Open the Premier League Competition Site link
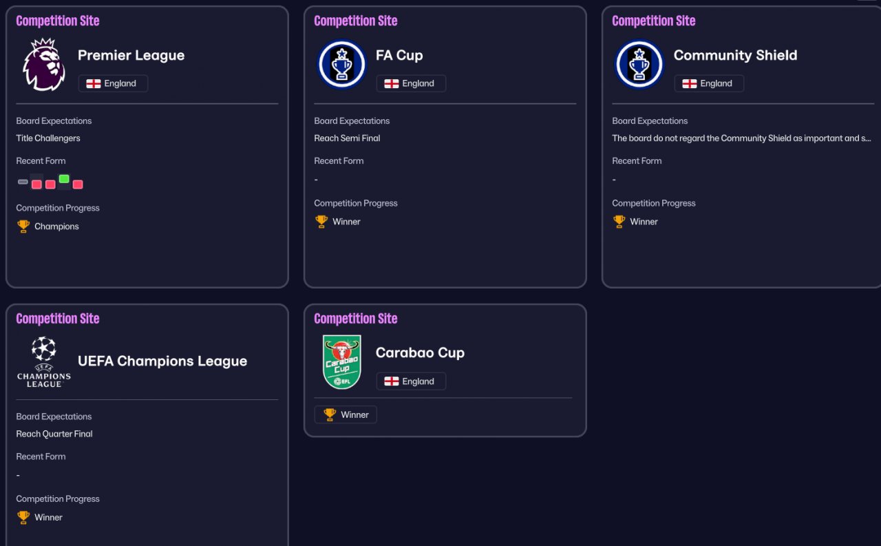This screenshot has height=546, width=881. (58, 21)
